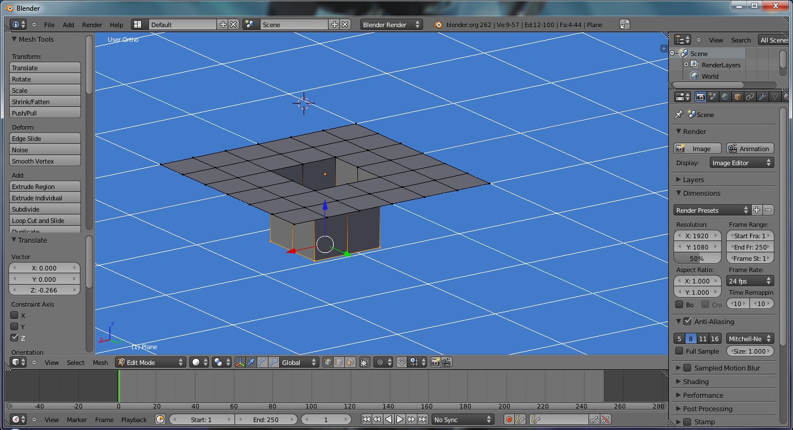The image size is (793, 430).
Task: Click the Animation render button
Action: [x=750, y=148]
